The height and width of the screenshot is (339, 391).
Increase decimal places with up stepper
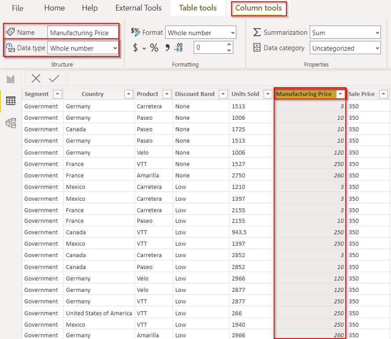point(229,44)
